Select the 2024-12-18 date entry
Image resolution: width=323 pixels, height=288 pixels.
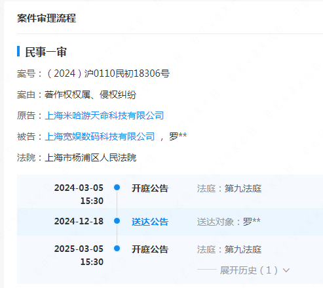tap(79, 221)
